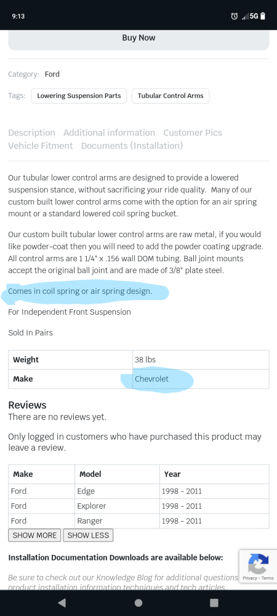Screen dimensions: 277x616
Task: Open the Tubular Control Arms tag
Action: coord(171,95)
